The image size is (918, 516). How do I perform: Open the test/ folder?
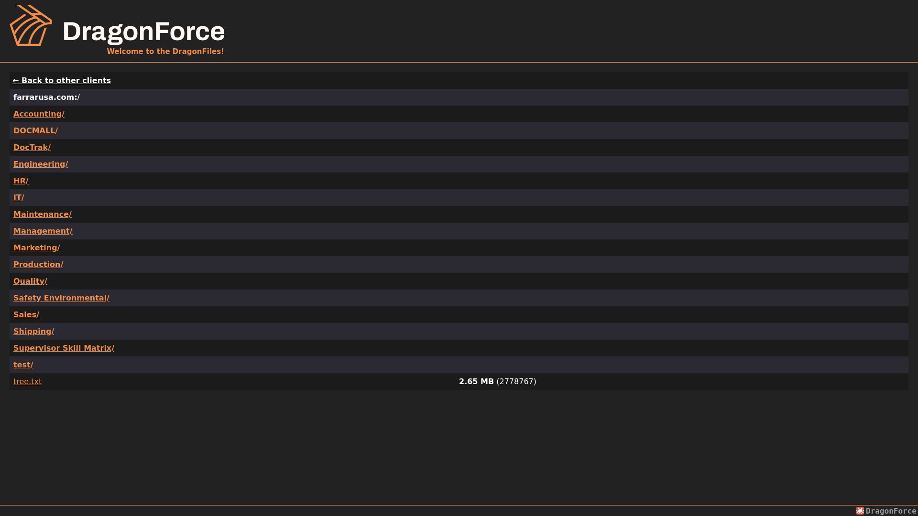(x=23, y=365)
